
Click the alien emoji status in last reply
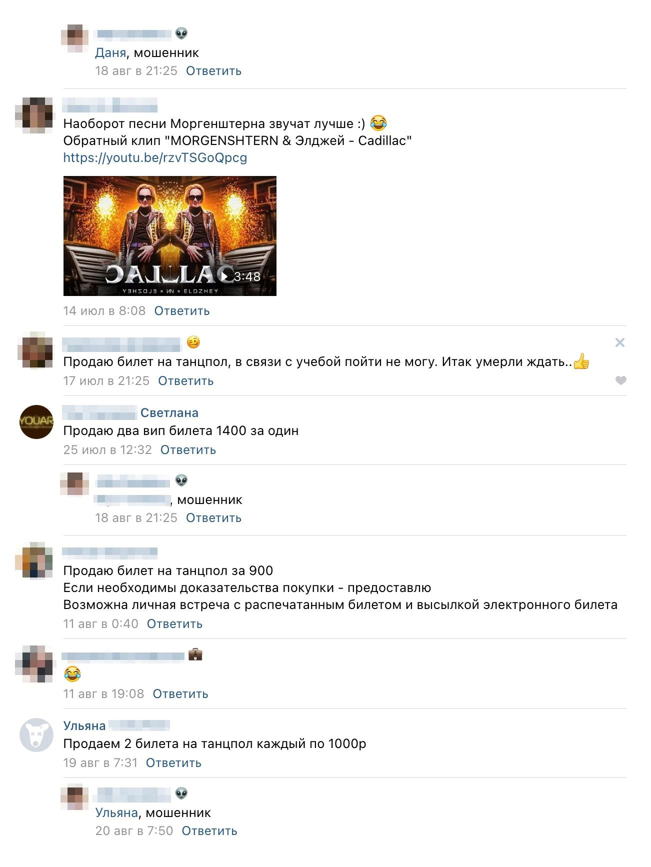point(181,793)
